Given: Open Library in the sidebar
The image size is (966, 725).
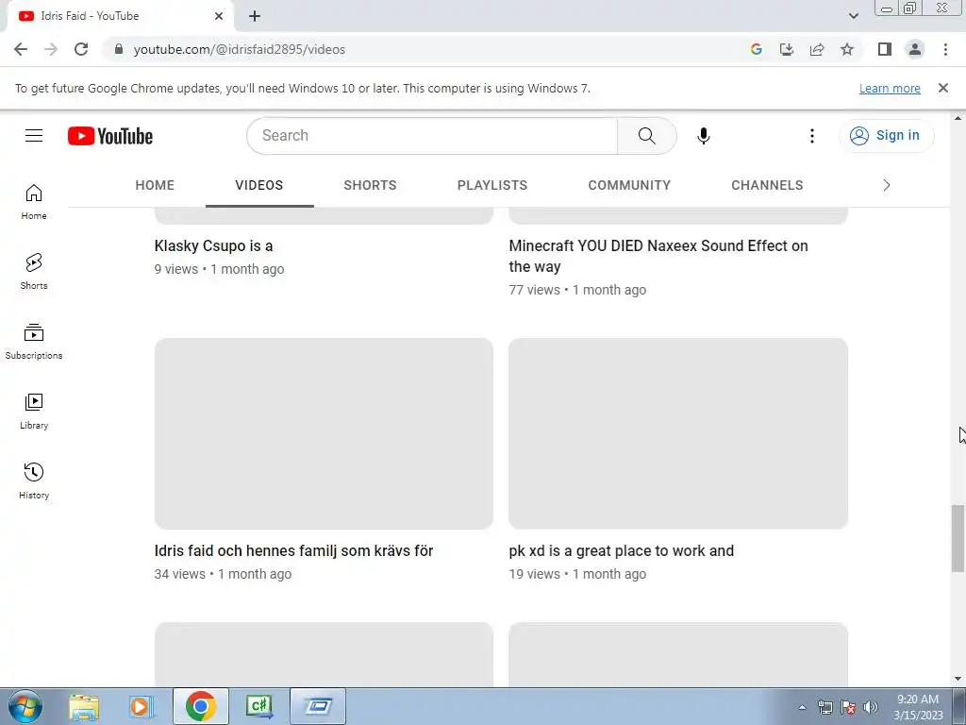Looking at the screenshot, I should tap(34, 412).
